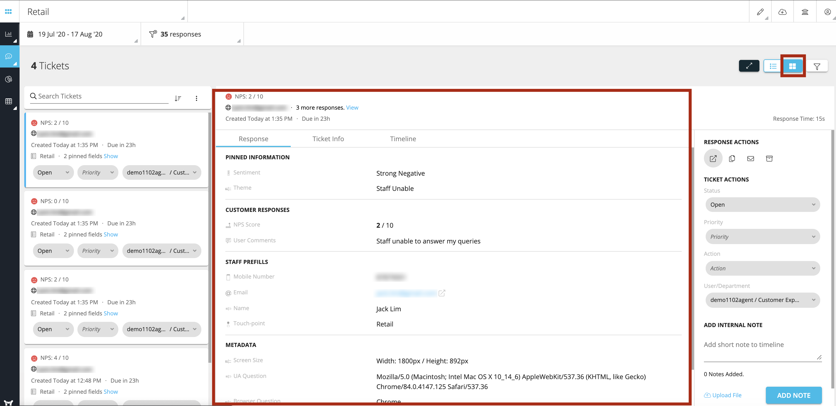Click the archive response icon
836x406 pixels.
coord(769,158)
